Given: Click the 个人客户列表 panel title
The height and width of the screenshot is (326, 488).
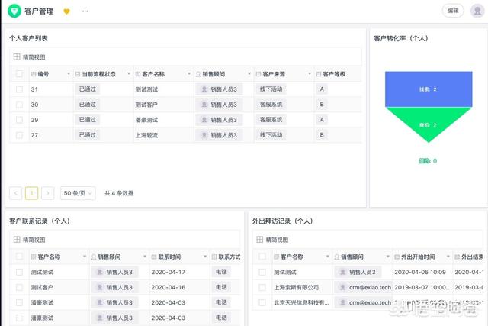Looking at the screenshot, I should click(x=28, y=38).
